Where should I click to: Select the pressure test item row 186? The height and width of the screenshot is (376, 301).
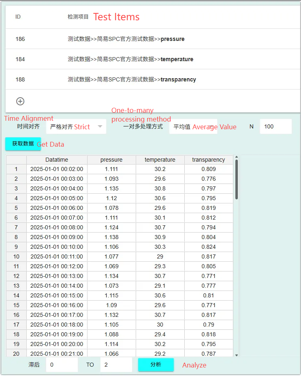(x=153, y=39)
